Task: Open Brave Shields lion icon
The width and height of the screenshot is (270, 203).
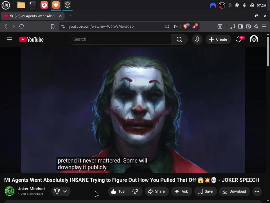Action: click(186, 26)
